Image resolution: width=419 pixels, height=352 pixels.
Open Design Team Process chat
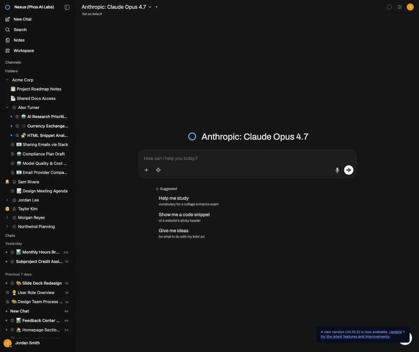37,302
